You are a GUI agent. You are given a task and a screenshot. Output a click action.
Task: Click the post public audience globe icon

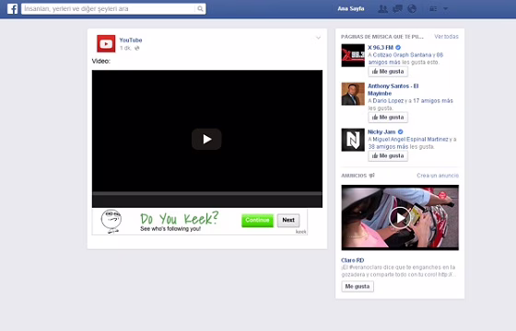137,48
